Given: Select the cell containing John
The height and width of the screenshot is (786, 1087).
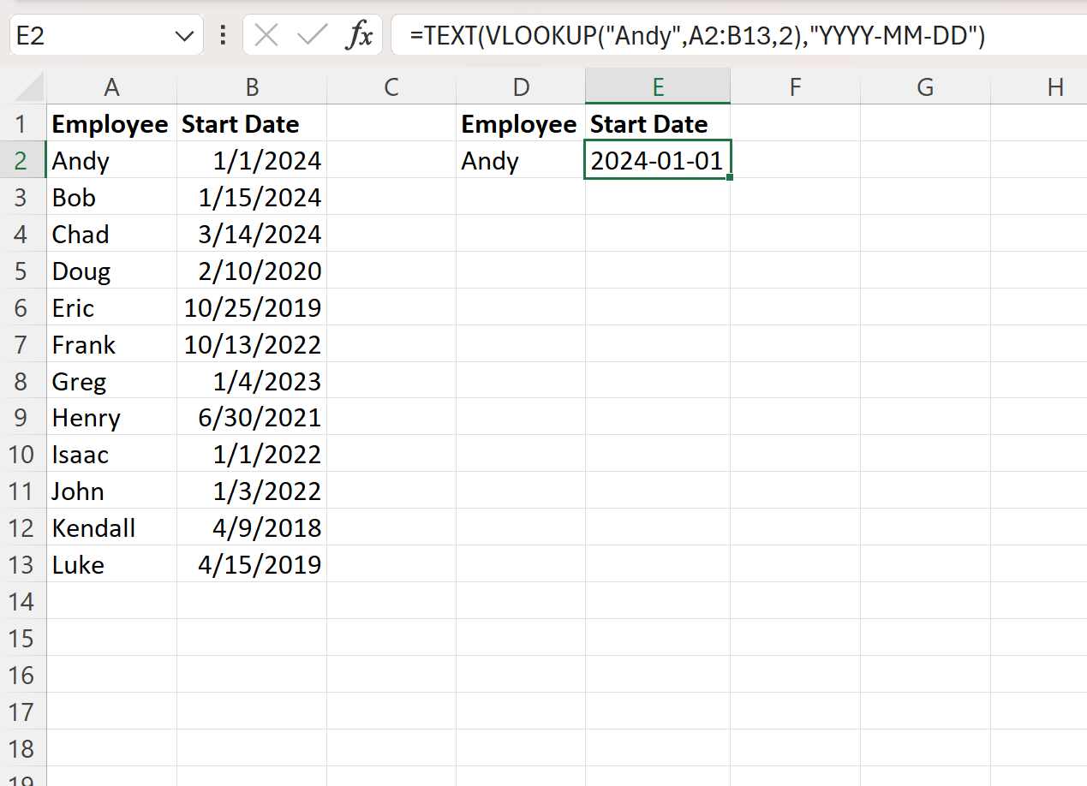Looking at the screenshot, I should 111,491.
